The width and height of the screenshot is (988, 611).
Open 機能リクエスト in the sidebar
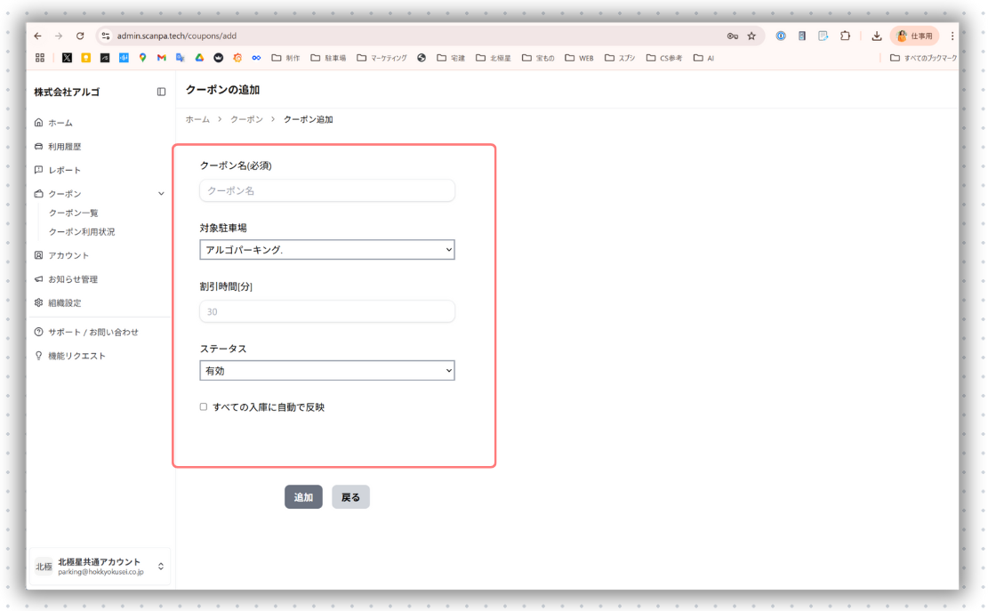[x=76, y=356]
